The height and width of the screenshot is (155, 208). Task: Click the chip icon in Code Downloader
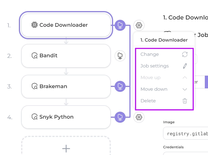tap(35, 25)
